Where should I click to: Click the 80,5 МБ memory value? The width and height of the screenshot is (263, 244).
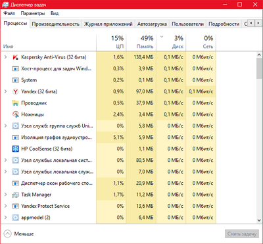click(x=145, y=160)
